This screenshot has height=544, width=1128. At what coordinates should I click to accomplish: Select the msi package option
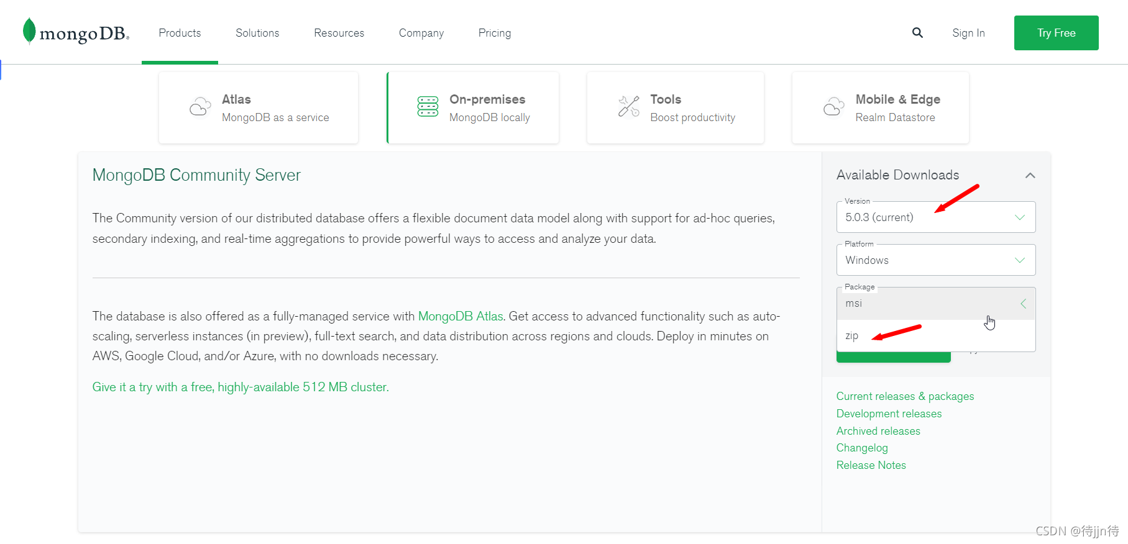[x=936, y=304]
